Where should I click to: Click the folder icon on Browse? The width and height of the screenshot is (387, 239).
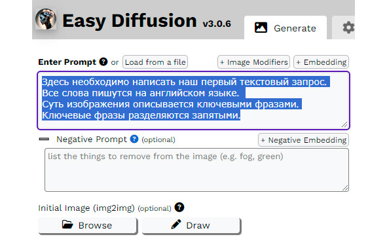pyautogui.click(x=67, y=225)
